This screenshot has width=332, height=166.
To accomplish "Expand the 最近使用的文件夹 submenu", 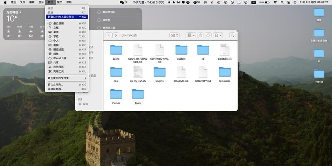I will pyautogui.click(x=67, y=78).
